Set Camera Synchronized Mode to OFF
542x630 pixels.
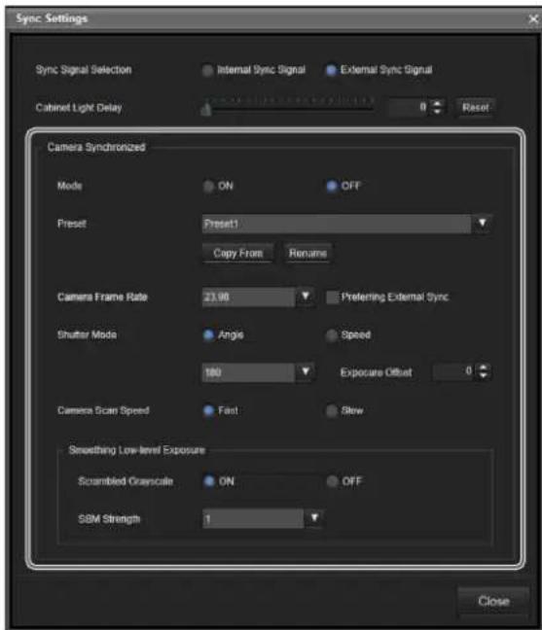click(x=331, y=187)
